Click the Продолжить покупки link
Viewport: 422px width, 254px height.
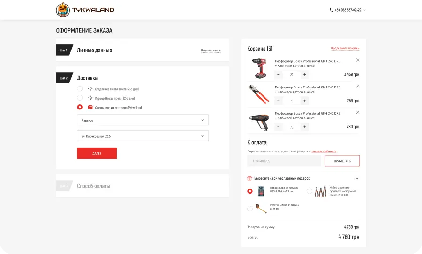point(345,48)
